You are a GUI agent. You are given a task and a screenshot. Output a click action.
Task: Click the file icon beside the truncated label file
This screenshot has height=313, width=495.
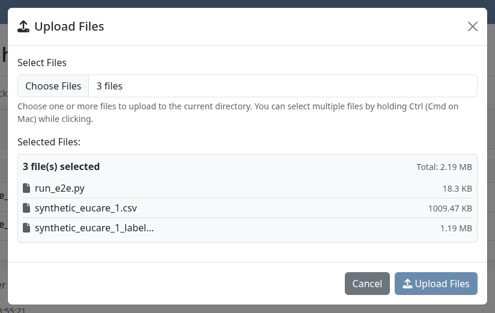pyautogui.click(x=27, y=228)
